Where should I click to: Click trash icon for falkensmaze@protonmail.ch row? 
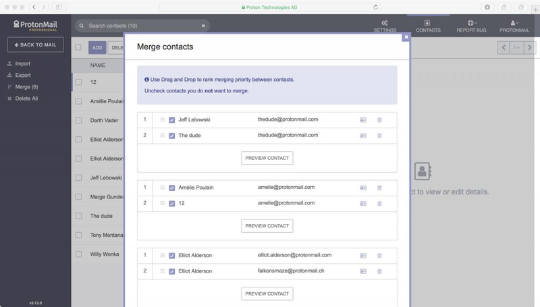[x=379, y=271]
